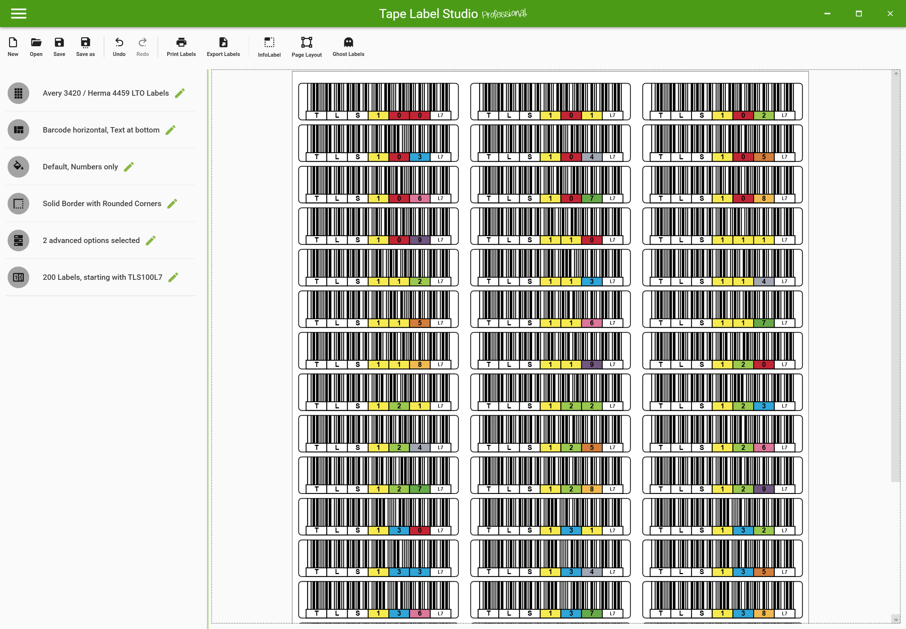Edit advanced options with pencil
This screenshot has width=906, height=629.
[151, 240]
